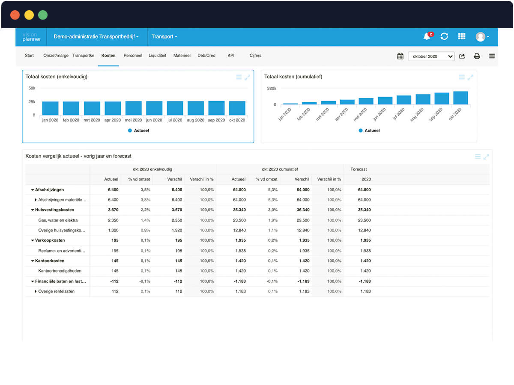Open chart menu for Totaal kosten (cumulatief)
The height and width of the screenshot is (385, 514).
[462, 77]
